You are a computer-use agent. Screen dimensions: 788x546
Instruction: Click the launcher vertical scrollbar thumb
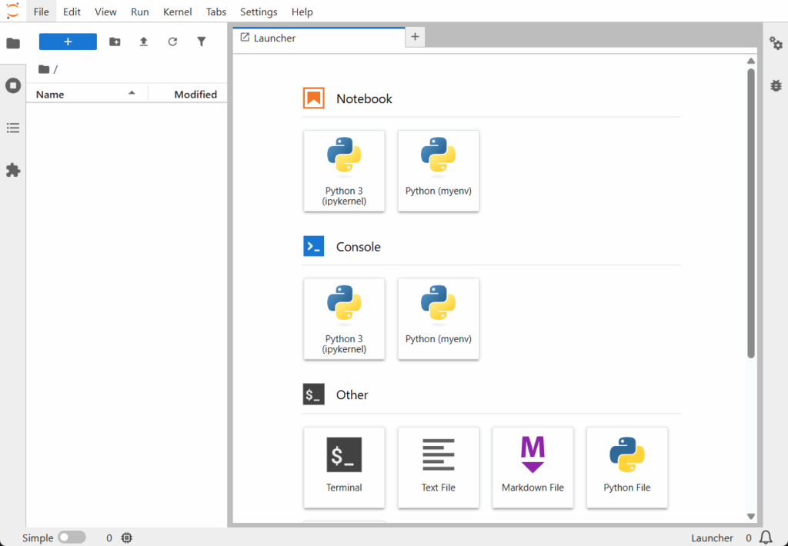[x=751, y=214]
